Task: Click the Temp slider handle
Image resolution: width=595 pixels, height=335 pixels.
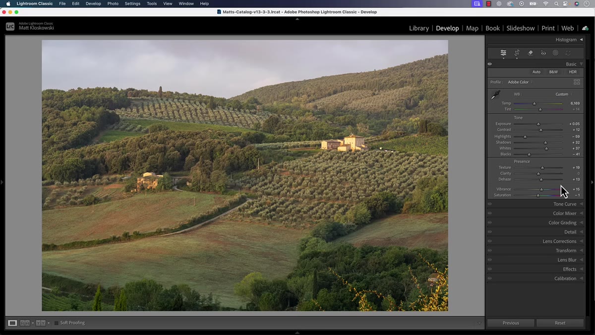Action: pos(534,104)
